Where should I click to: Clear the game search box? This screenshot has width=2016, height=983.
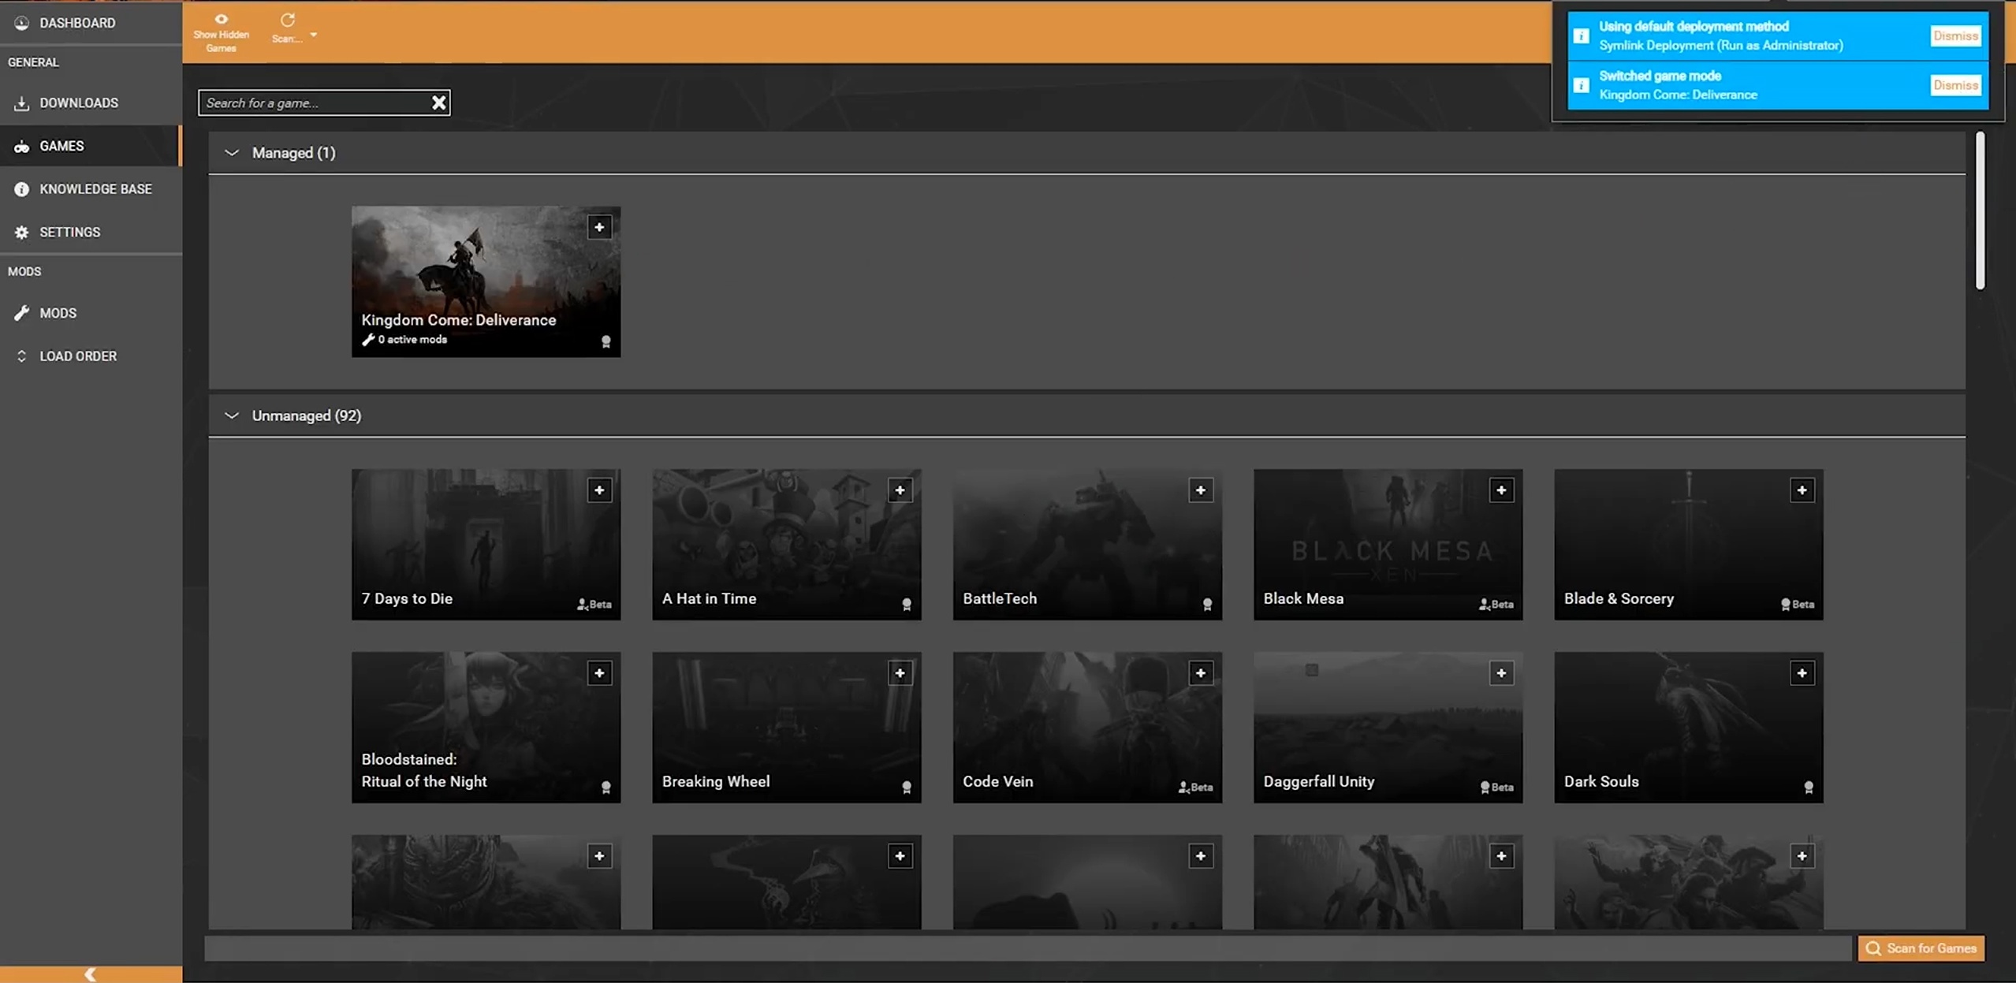coord(439,102)
